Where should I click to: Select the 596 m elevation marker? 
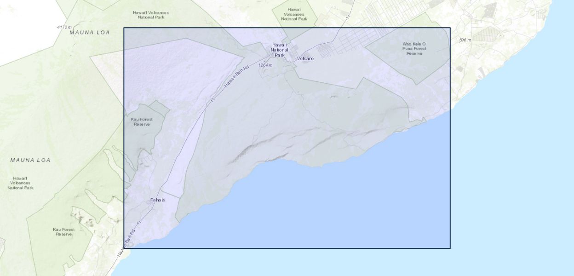coord(465,40)
